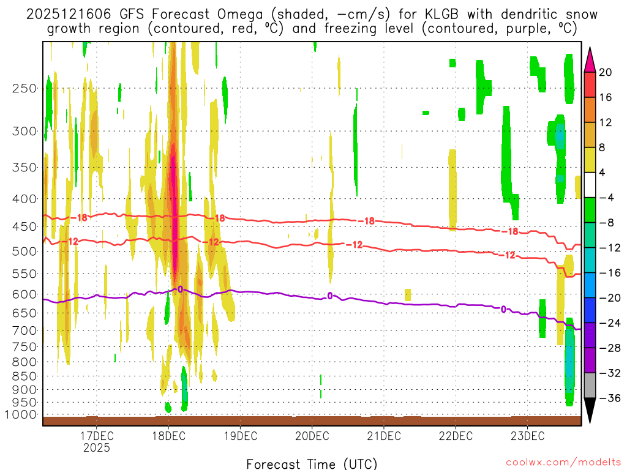Click the red -12 contour label near 17DEC
The width and height of the screenshot is (627, 470).
(x=71, y=241)
